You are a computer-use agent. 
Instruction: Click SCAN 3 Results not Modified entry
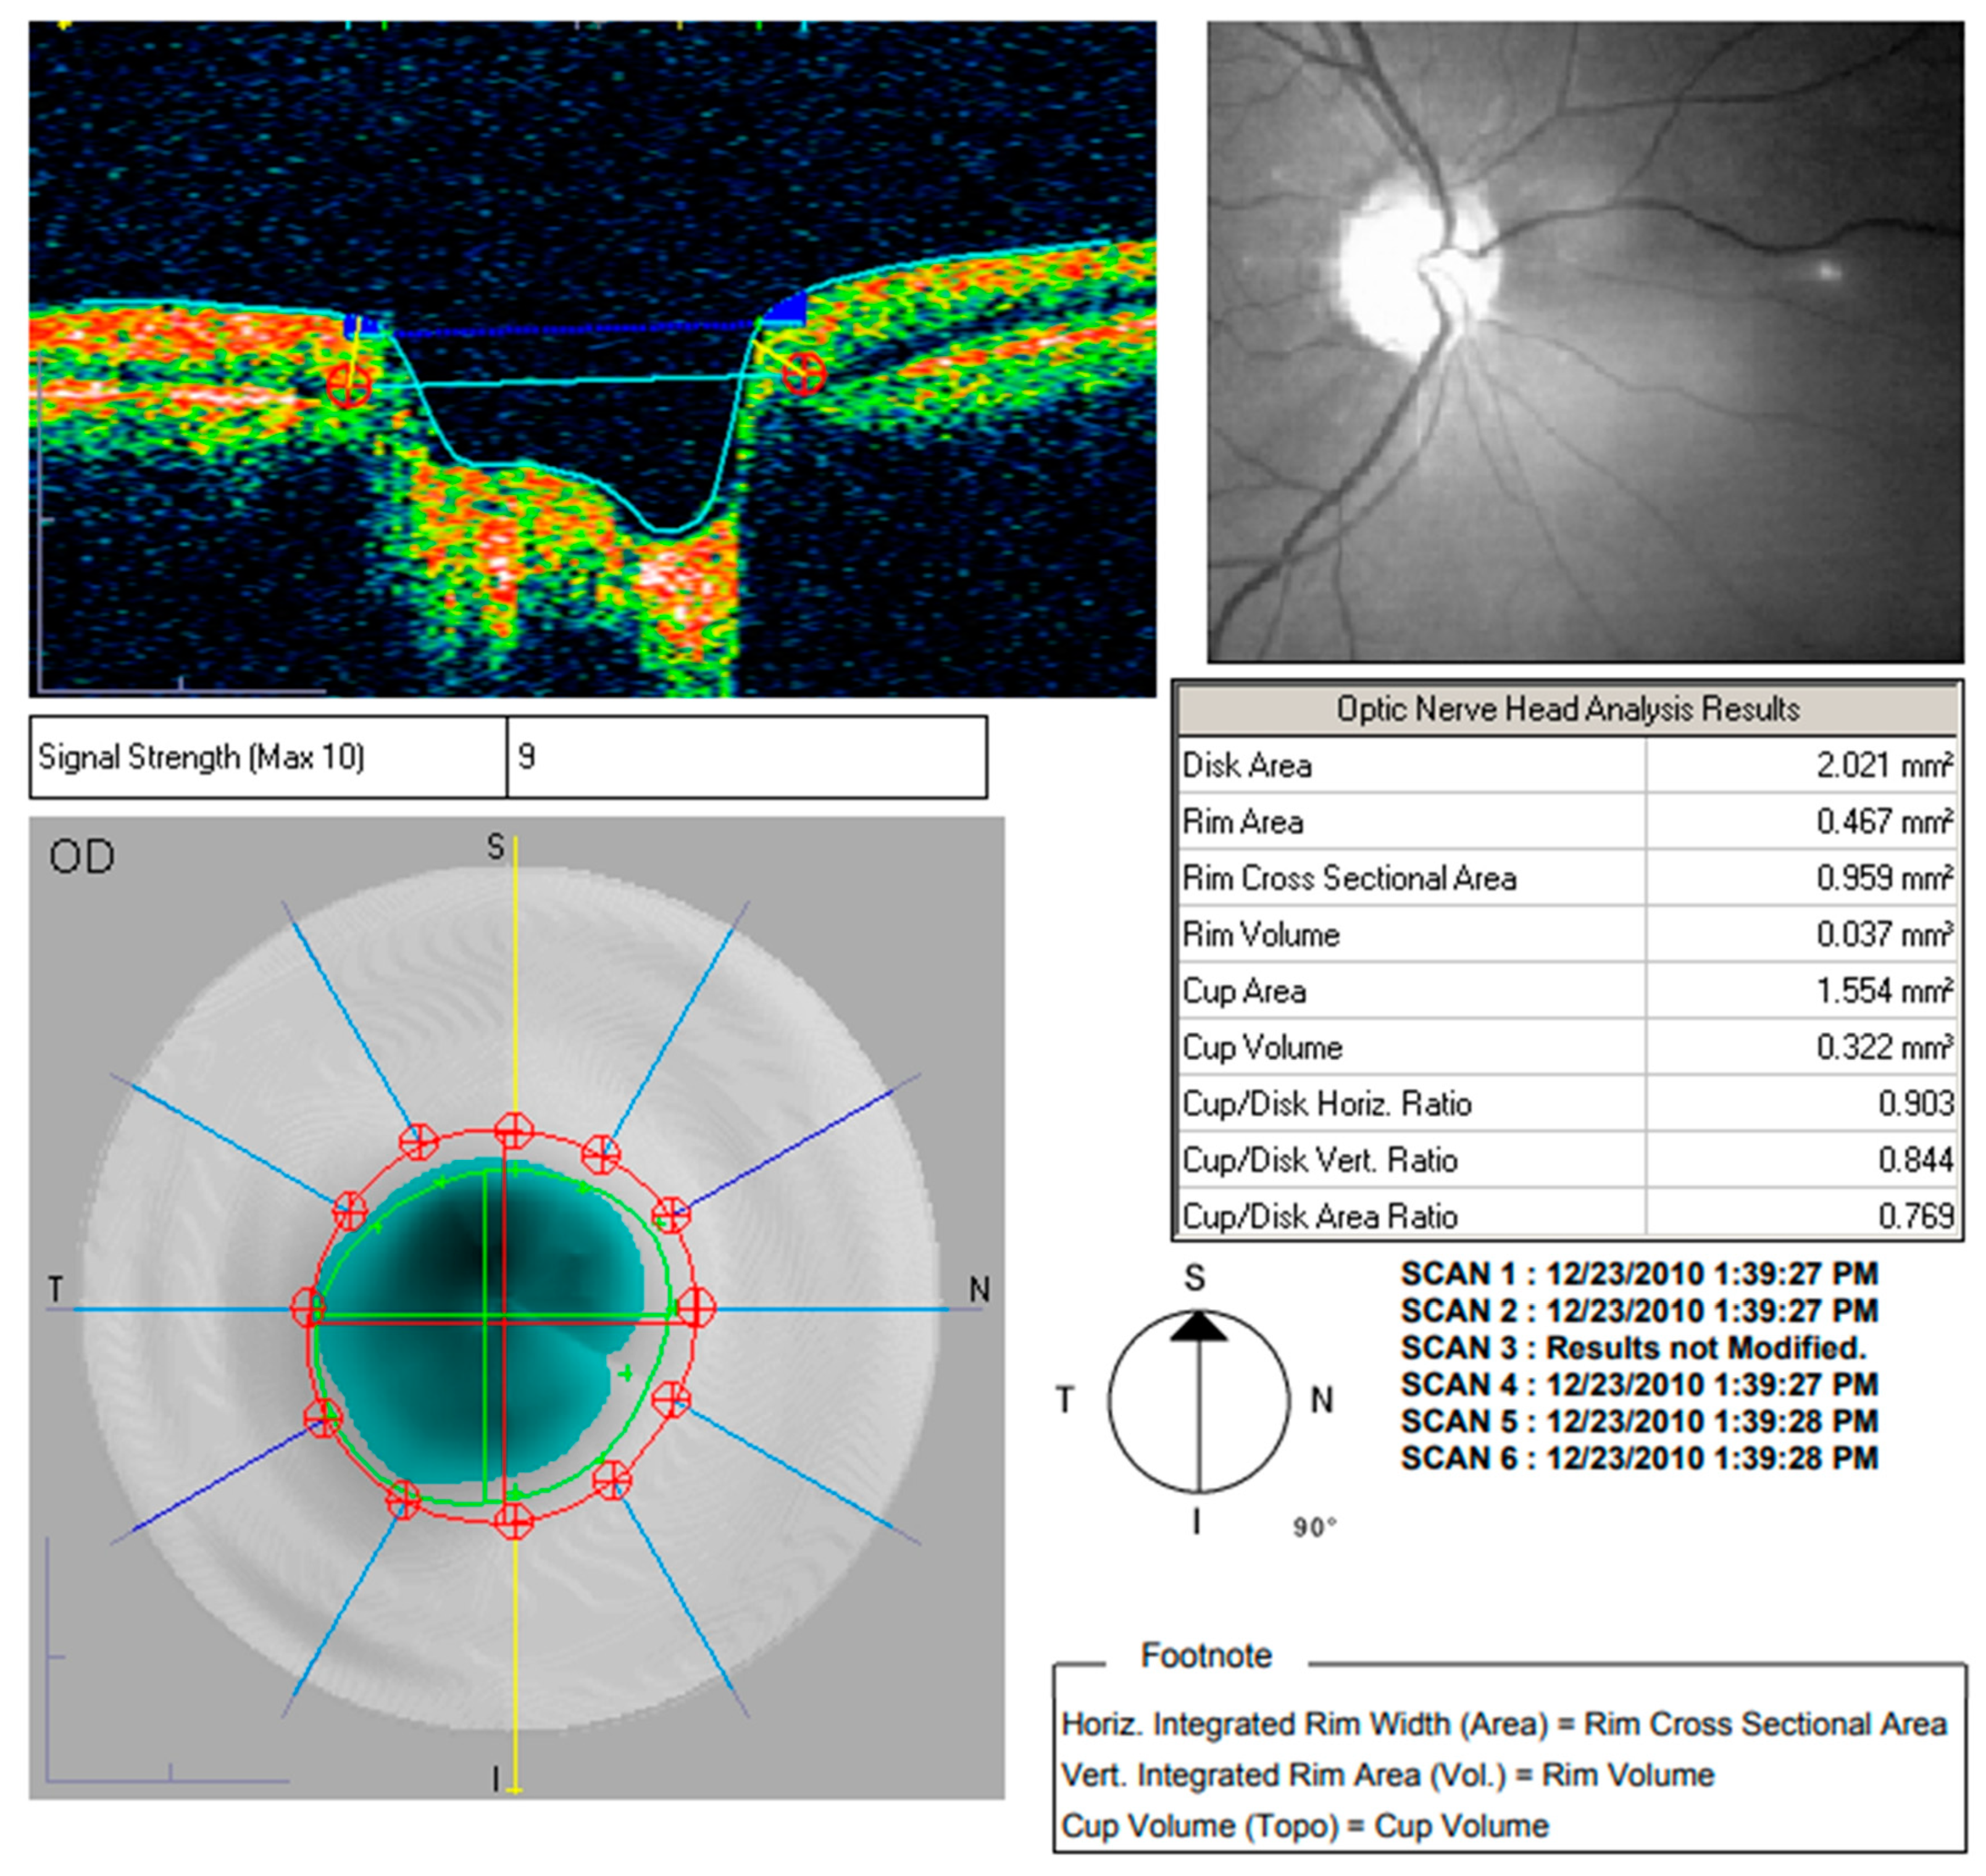(x=1632, y=1348)
